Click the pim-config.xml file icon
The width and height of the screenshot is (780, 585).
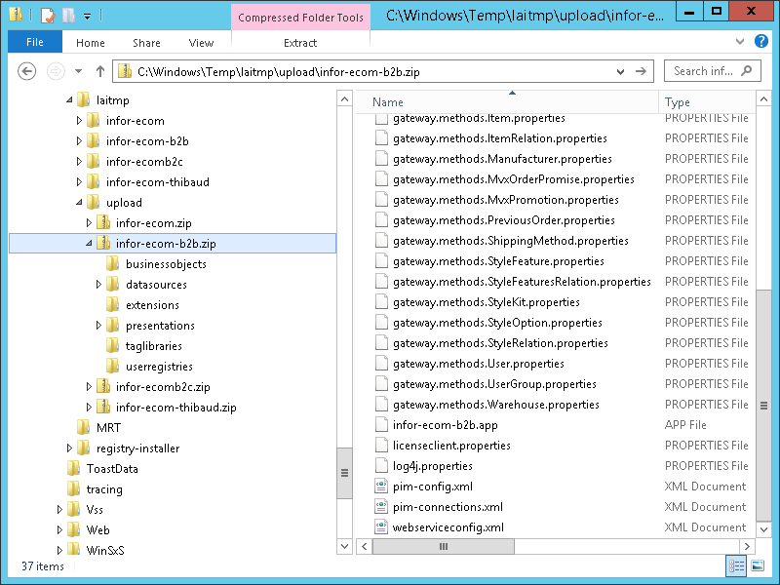pos(382,487)
